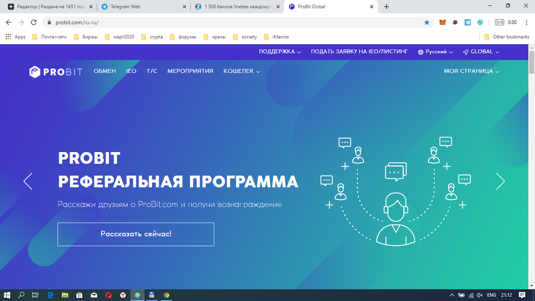The width and height of the screenshot is (535, 301).
Task: Expand ПОДДЕРЖКА dropdown
Action: 280,52
